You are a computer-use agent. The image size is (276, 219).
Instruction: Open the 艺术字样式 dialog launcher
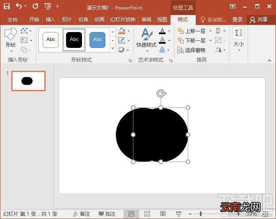click(171, 61)
